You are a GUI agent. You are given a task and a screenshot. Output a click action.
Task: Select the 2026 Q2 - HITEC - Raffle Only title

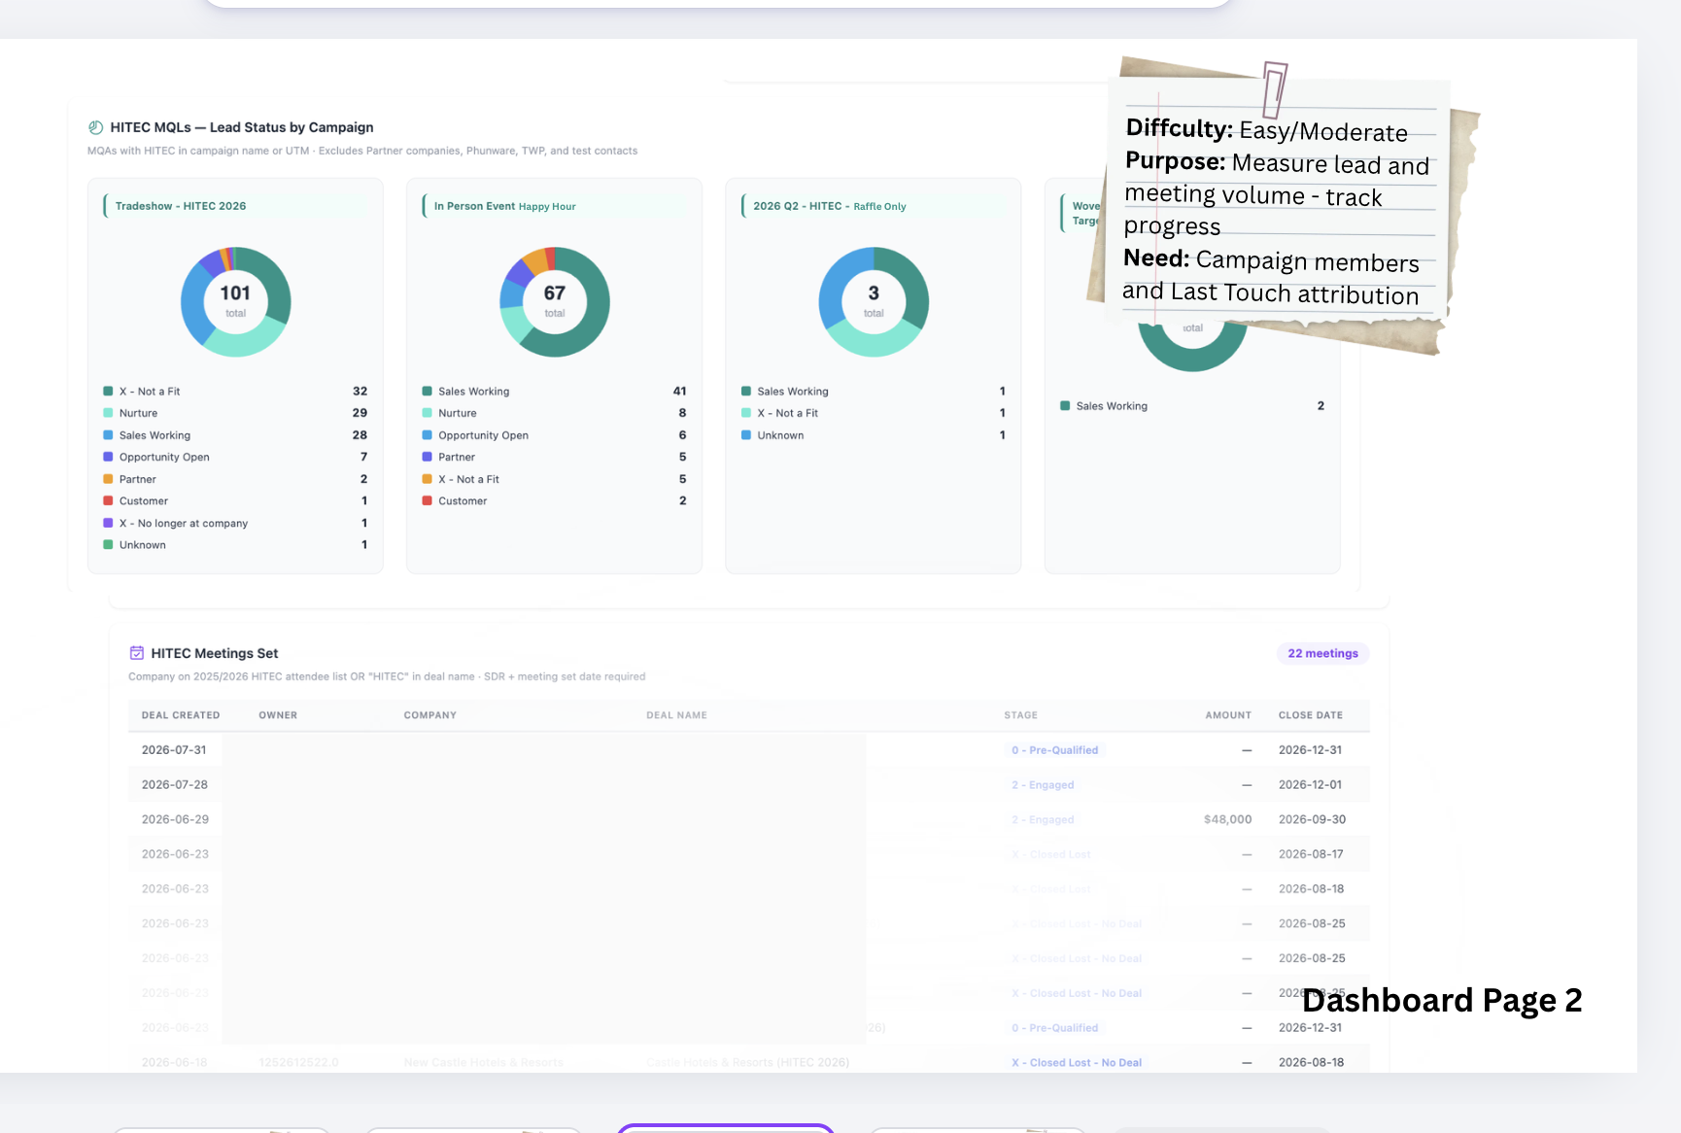[829, 206]
